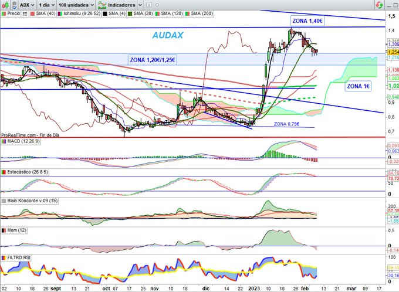Click the ZONA 1€ annotation

coord(358,86)
